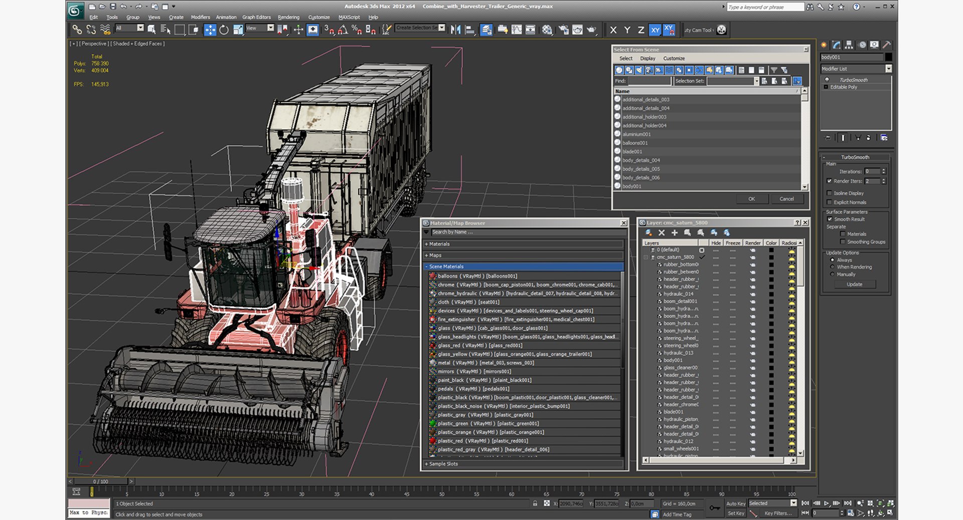Click the Mirror tool in main toolbar
This screenshot has height=520, width=963.
455,30
